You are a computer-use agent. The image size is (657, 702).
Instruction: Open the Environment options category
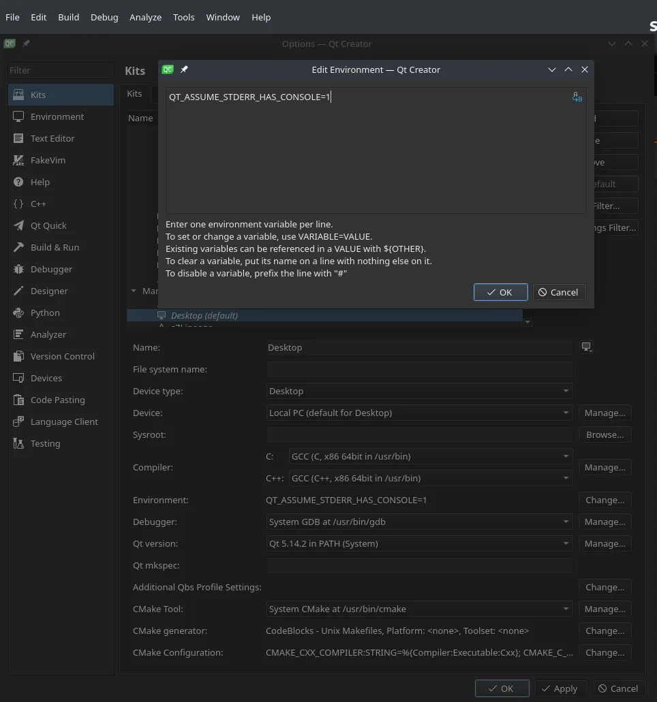(61, 117)
